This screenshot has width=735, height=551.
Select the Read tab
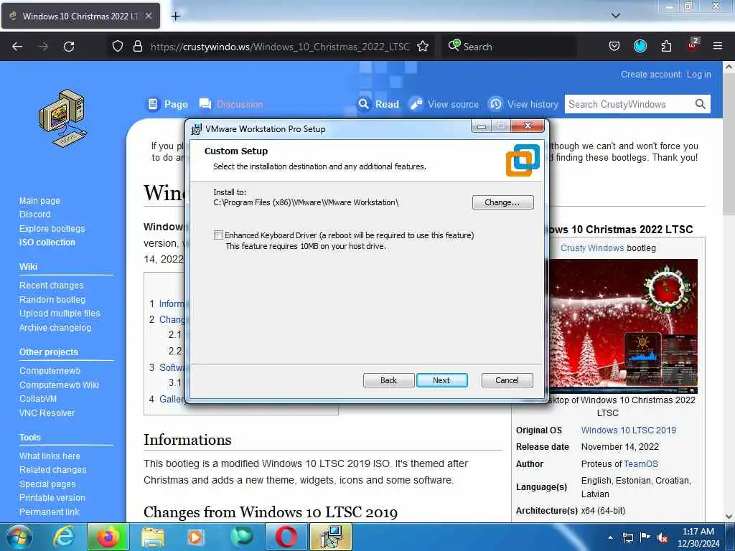click(x=379, y=104)
